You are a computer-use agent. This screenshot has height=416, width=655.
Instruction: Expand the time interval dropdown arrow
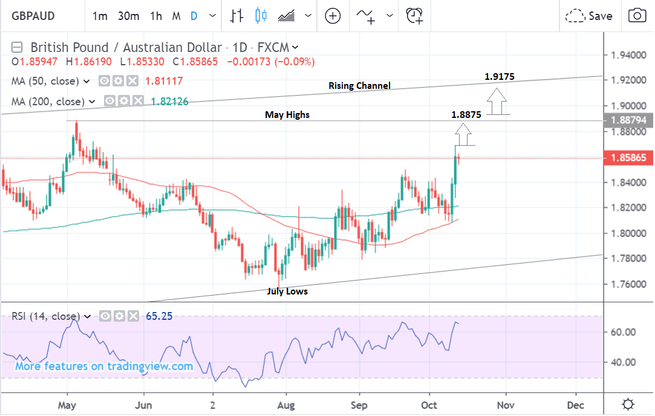click(212, 16)
